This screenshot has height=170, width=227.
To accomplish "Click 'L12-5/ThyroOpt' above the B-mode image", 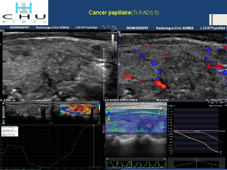I will point(86,27).
